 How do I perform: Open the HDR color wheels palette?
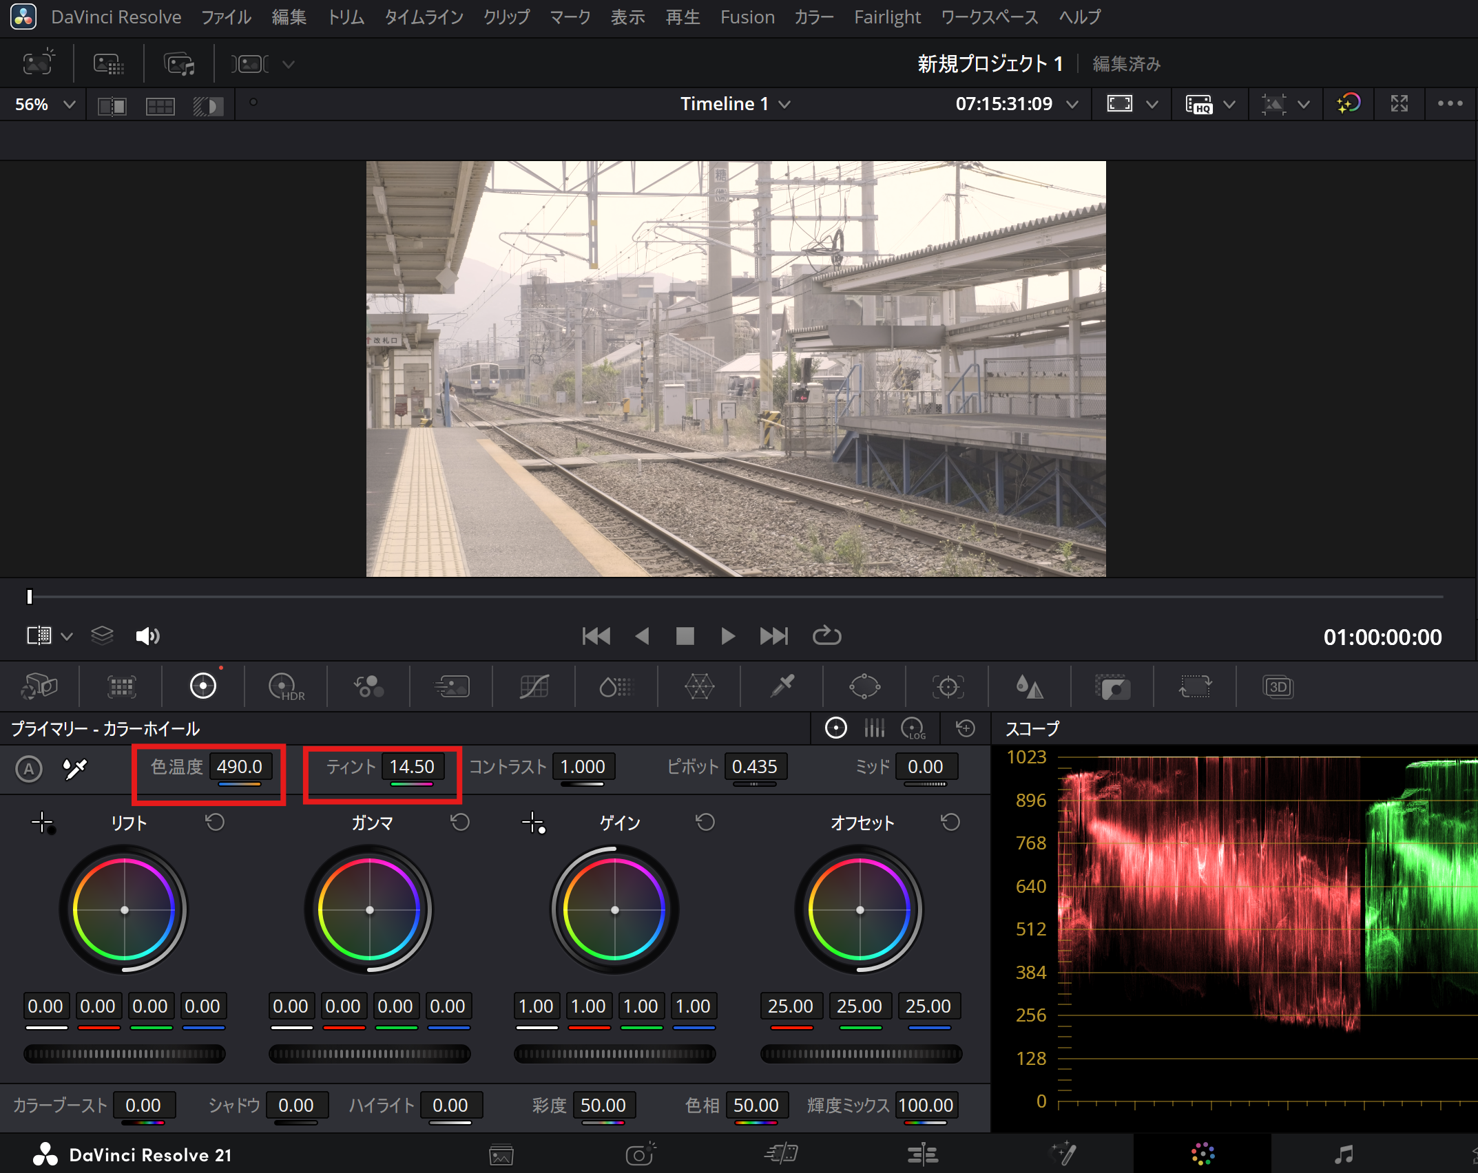click(286, 687)
